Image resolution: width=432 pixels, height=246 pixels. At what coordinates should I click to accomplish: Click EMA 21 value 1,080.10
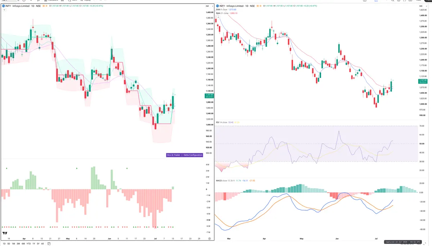coord(233,13)
